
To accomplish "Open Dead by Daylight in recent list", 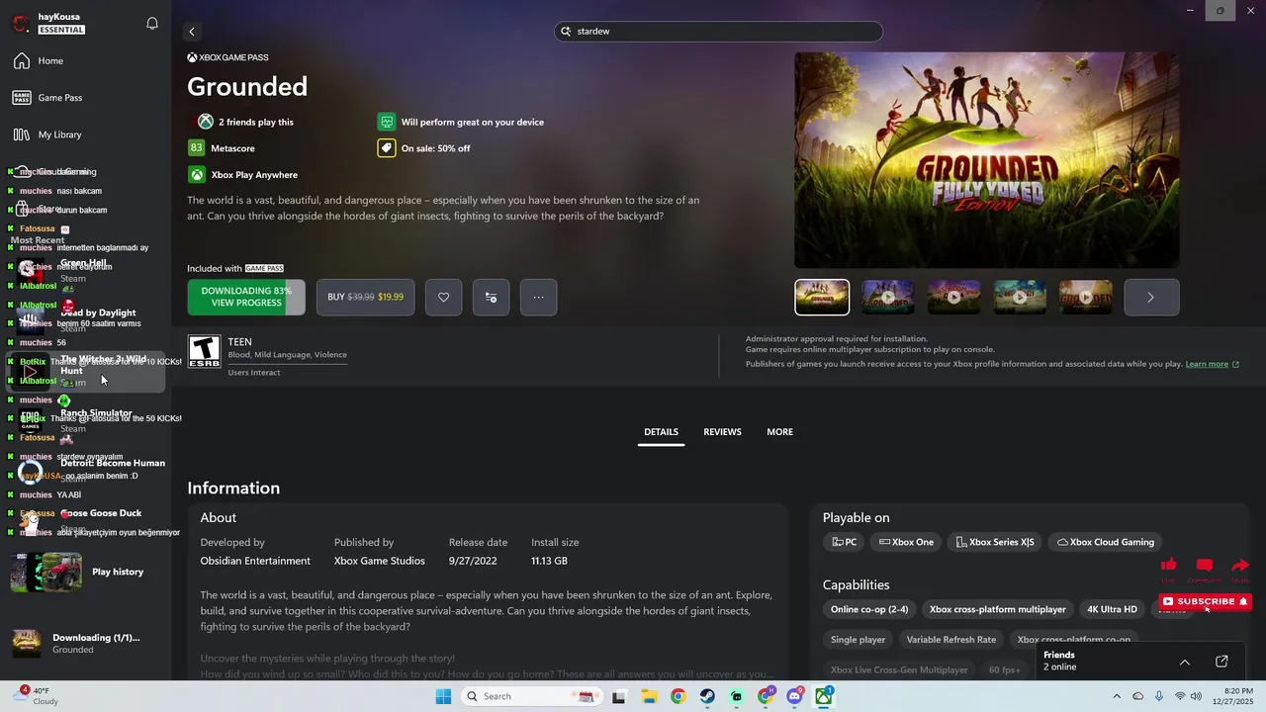I will click(85, 319).
